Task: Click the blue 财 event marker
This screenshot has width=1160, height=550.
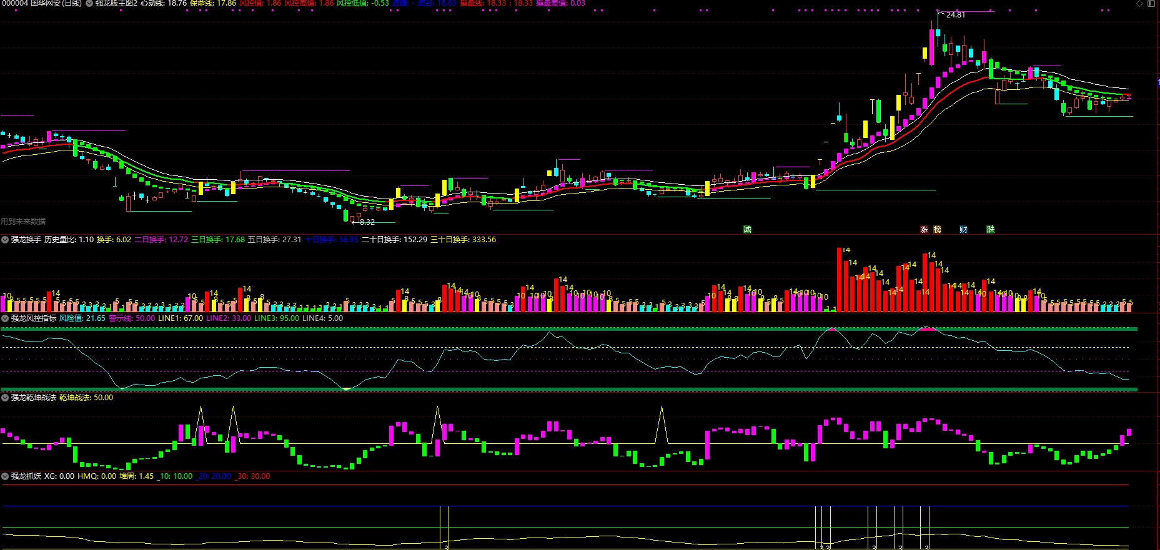Action: (963, 230)
